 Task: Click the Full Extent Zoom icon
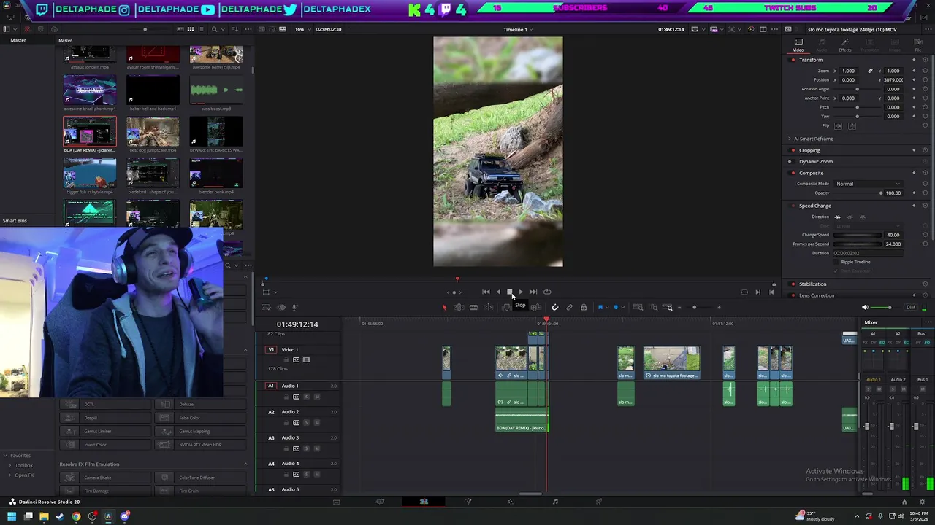click(x=638, y=307)
